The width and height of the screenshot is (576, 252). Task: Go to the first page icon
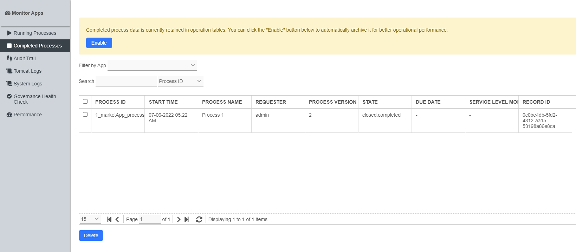pos(109,219)
